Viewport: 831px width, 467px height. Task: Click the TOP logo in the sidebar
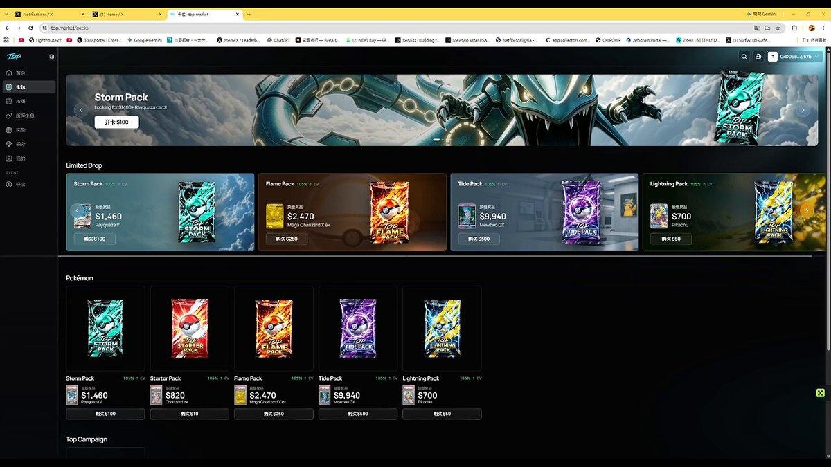pos(14,57)
